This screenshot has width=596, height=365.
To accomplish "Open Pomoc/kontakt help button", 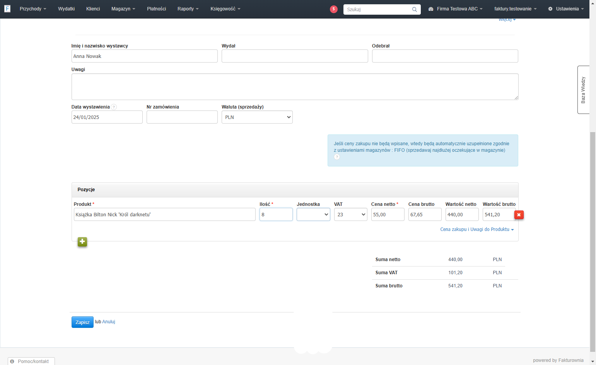I will click(31, 361).
